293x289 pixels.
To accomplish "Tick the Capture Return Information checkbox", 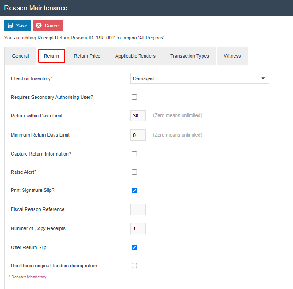I will click(x=134, y=154).
